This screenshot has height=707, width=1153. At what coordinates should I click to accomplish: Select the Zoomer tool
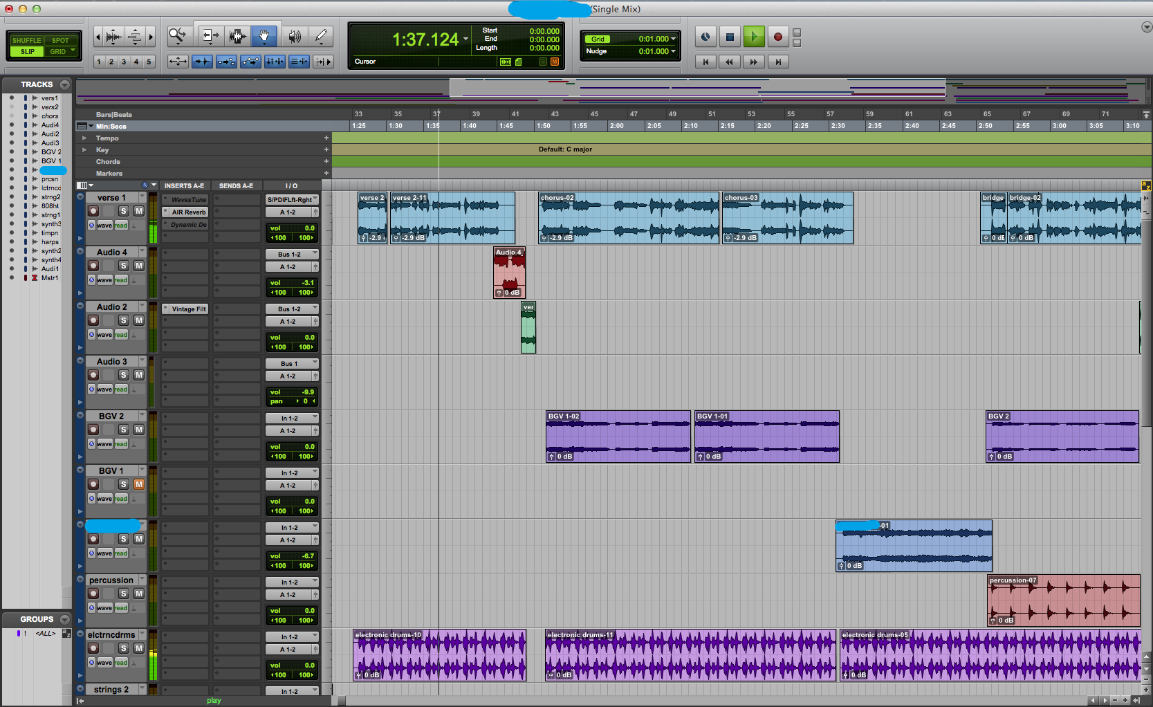click(179, 36)
